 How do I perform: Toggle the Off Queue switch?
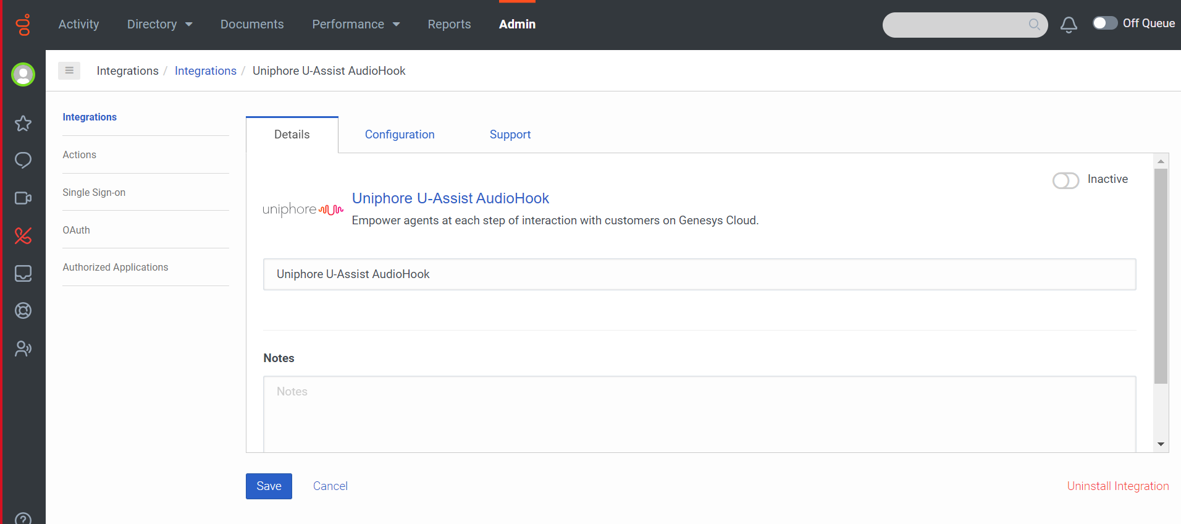coord(1104,23)
